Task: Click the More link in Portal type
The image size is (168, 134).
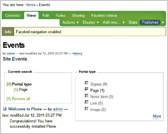Action: [157, 116]
